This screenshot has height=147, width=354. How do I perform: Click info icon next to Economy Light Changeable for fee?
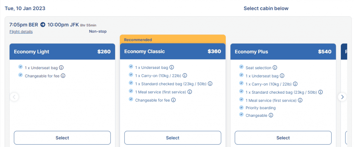click(x=63, y=76)
